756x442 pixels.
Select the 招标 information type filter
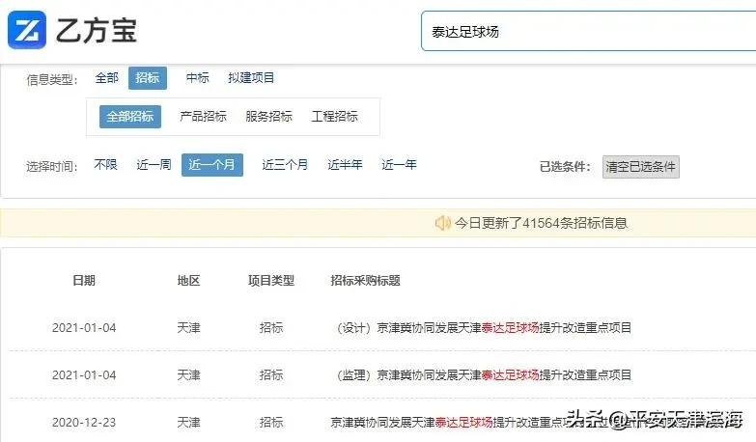(x=148, y=78)
